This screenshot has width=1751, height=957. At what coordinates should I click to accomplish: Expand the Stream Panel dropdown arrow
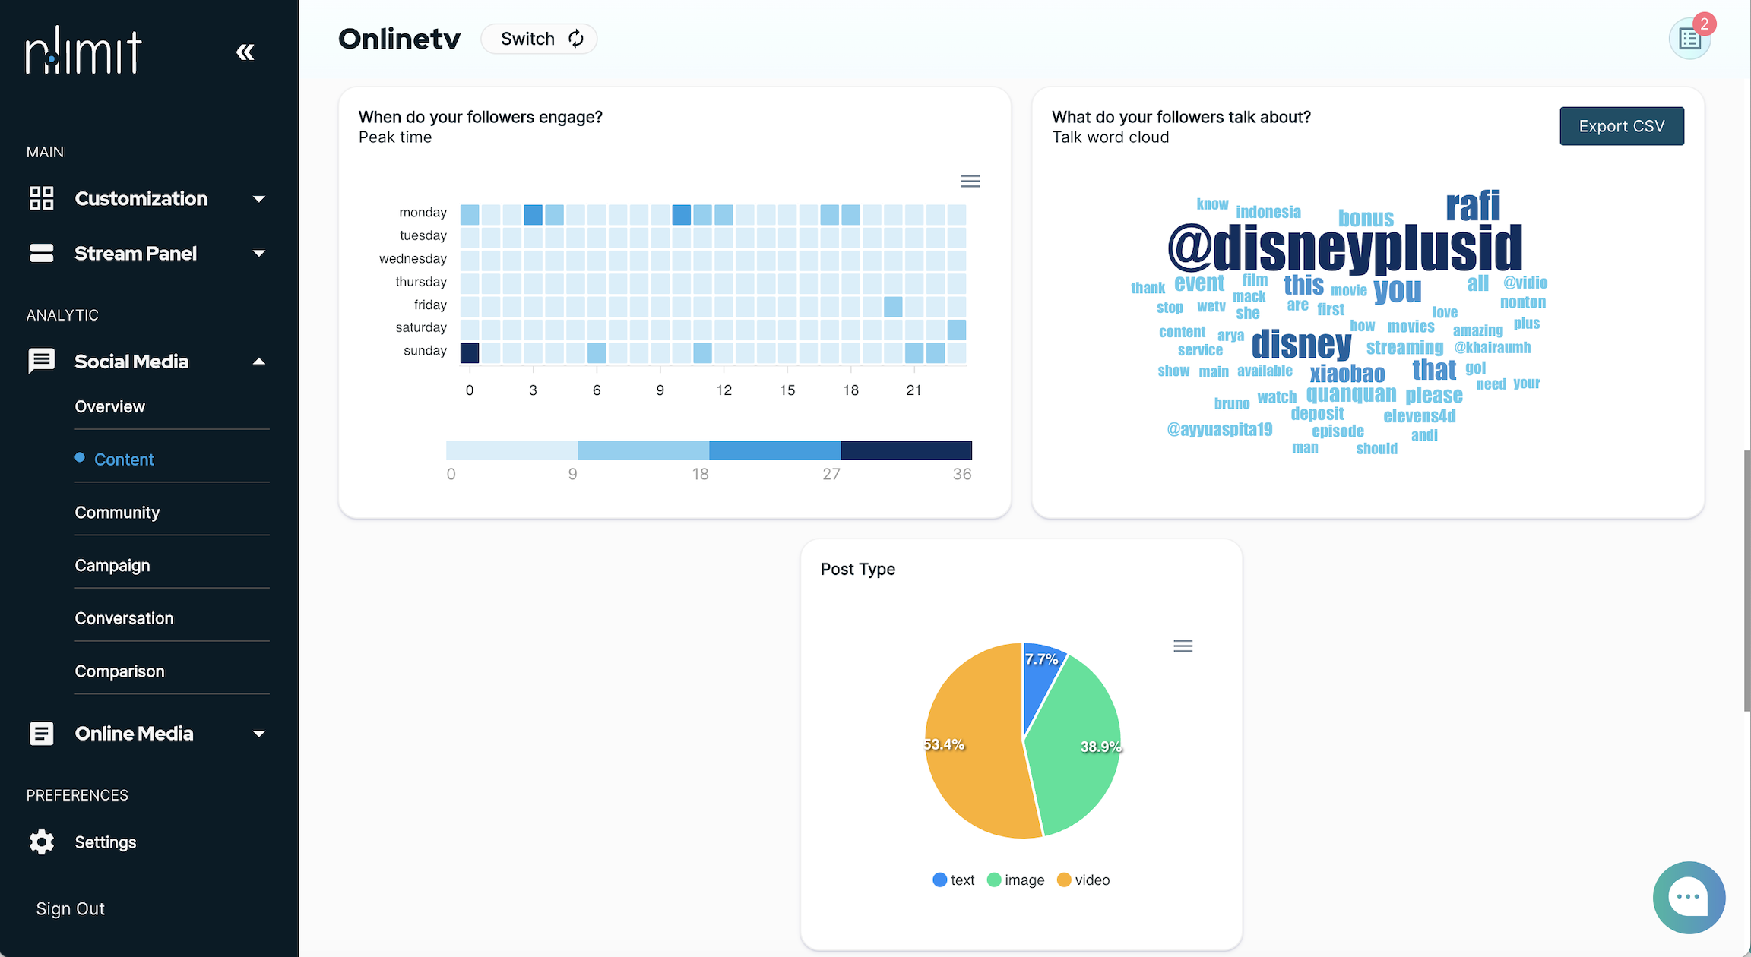[x=259, y=254]
